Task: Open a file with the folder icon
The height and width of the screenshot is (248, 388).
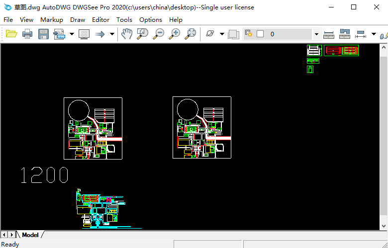Action: coord(11,34)
